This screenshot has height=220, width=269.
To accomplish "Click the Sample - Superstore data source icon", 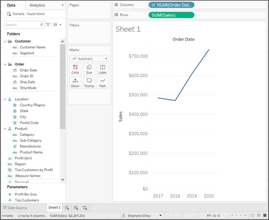I will (x=9, y=14).
